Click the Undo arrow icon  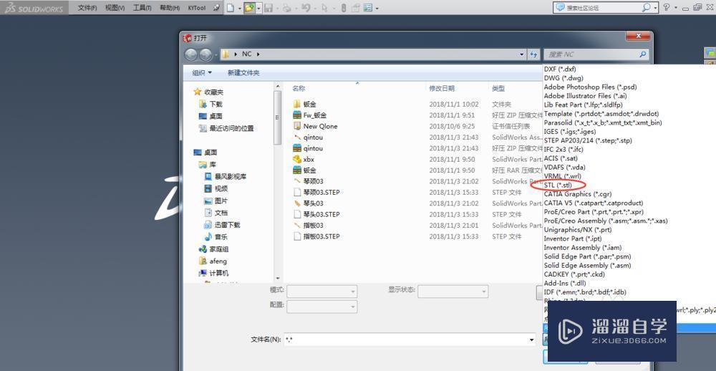[306, 8]
